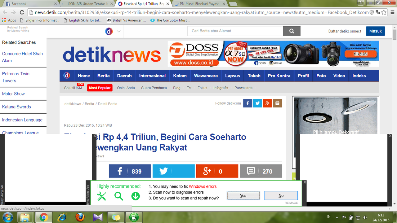Click the shield icon in the address bar
The width and height of the screenshot is (397, 223).
coord(372,12)
